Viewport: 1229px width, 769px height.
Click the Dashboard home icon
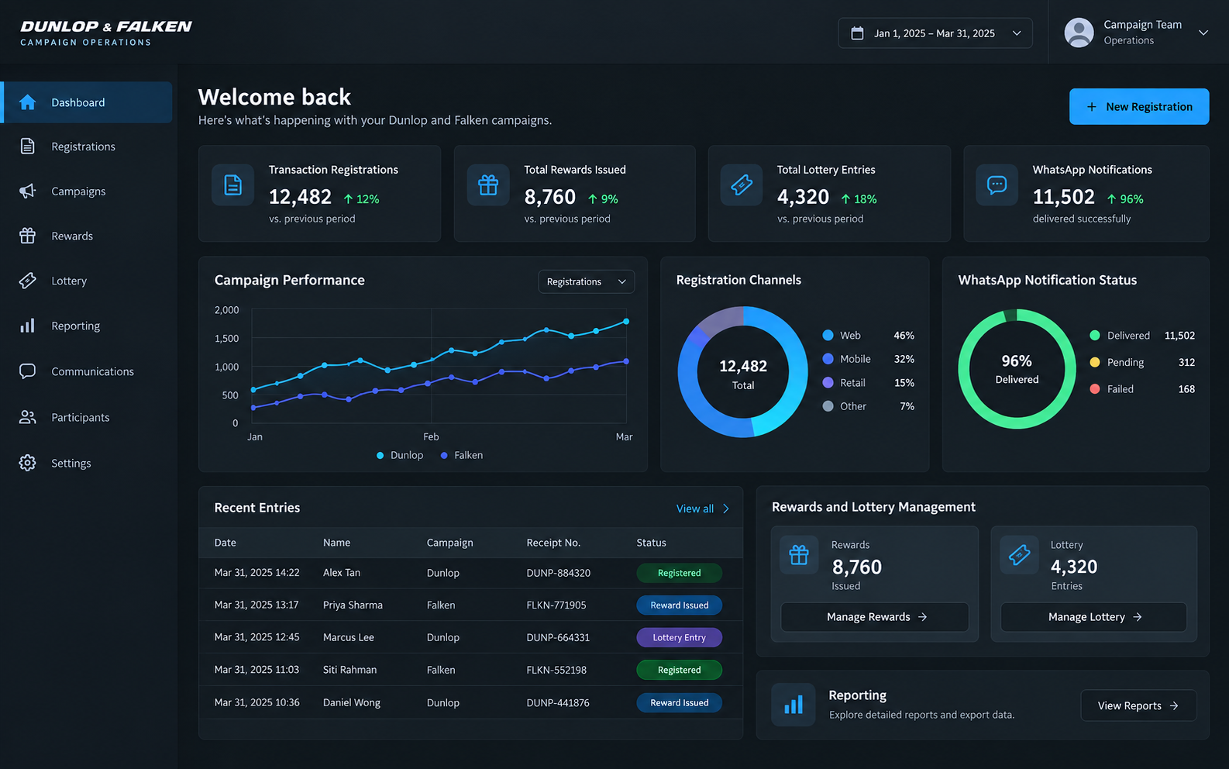coord(28,102)
